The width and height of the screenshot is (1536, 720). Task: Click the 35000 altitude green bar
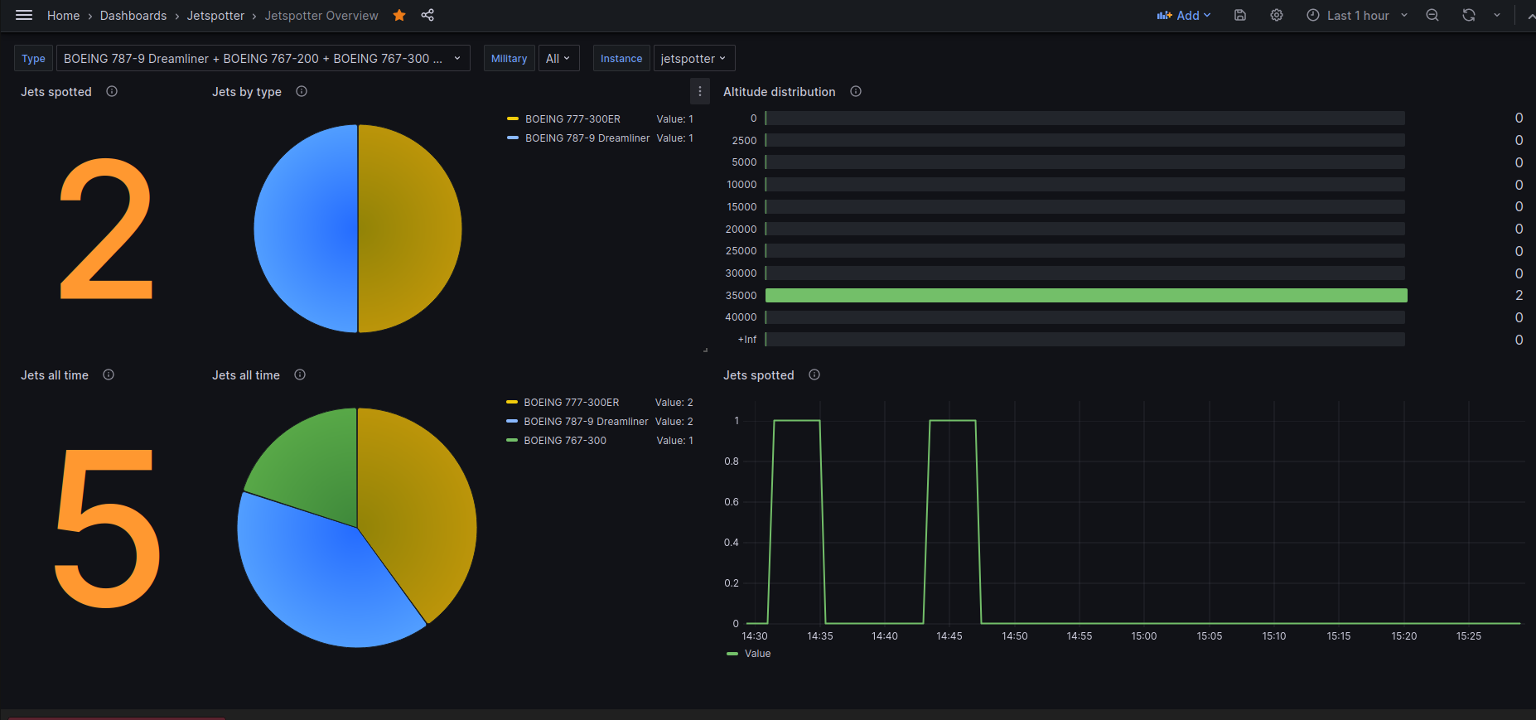click(1086, 295)
